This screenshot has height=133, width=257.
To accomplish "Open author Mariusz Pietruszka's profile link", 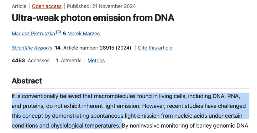I will tap(33, 34).
